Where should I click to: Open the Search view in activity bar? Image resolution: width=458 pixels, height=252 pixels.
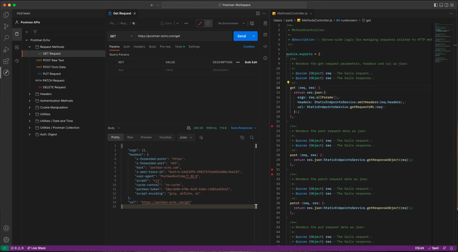click(x=6, y=38)
